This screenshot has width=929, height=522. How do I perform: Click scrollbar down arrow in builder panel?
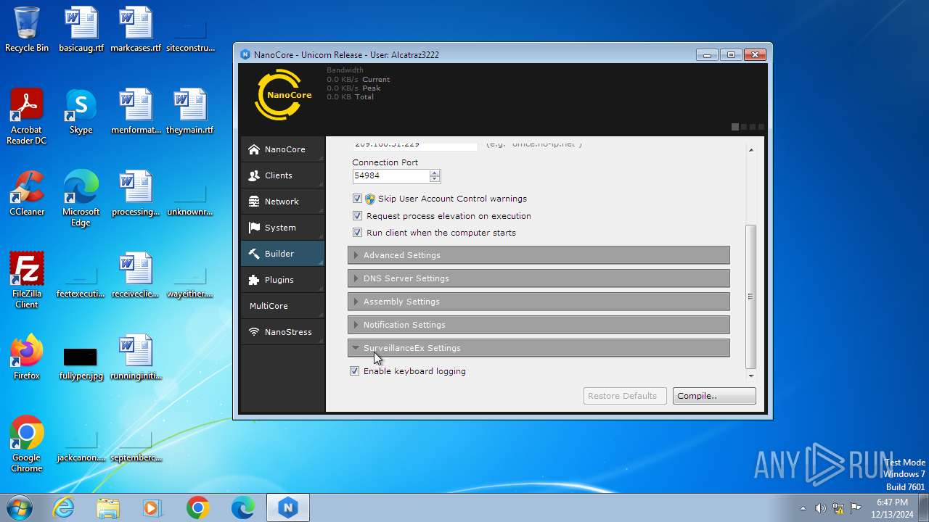point(750,376)
